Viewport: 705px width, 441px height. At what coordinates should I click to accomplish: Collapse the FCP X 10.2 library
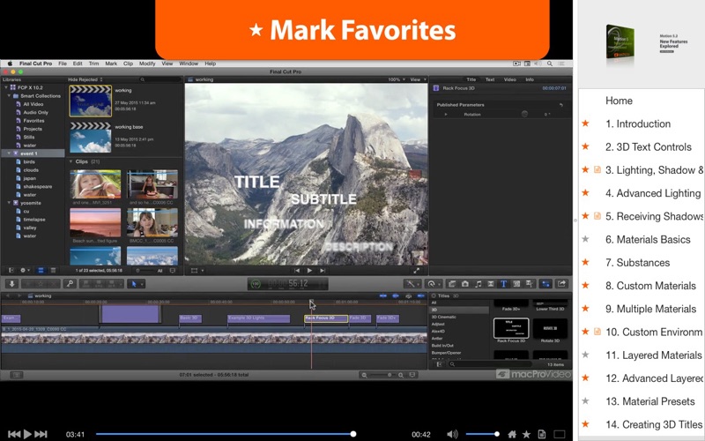(5, 87)
